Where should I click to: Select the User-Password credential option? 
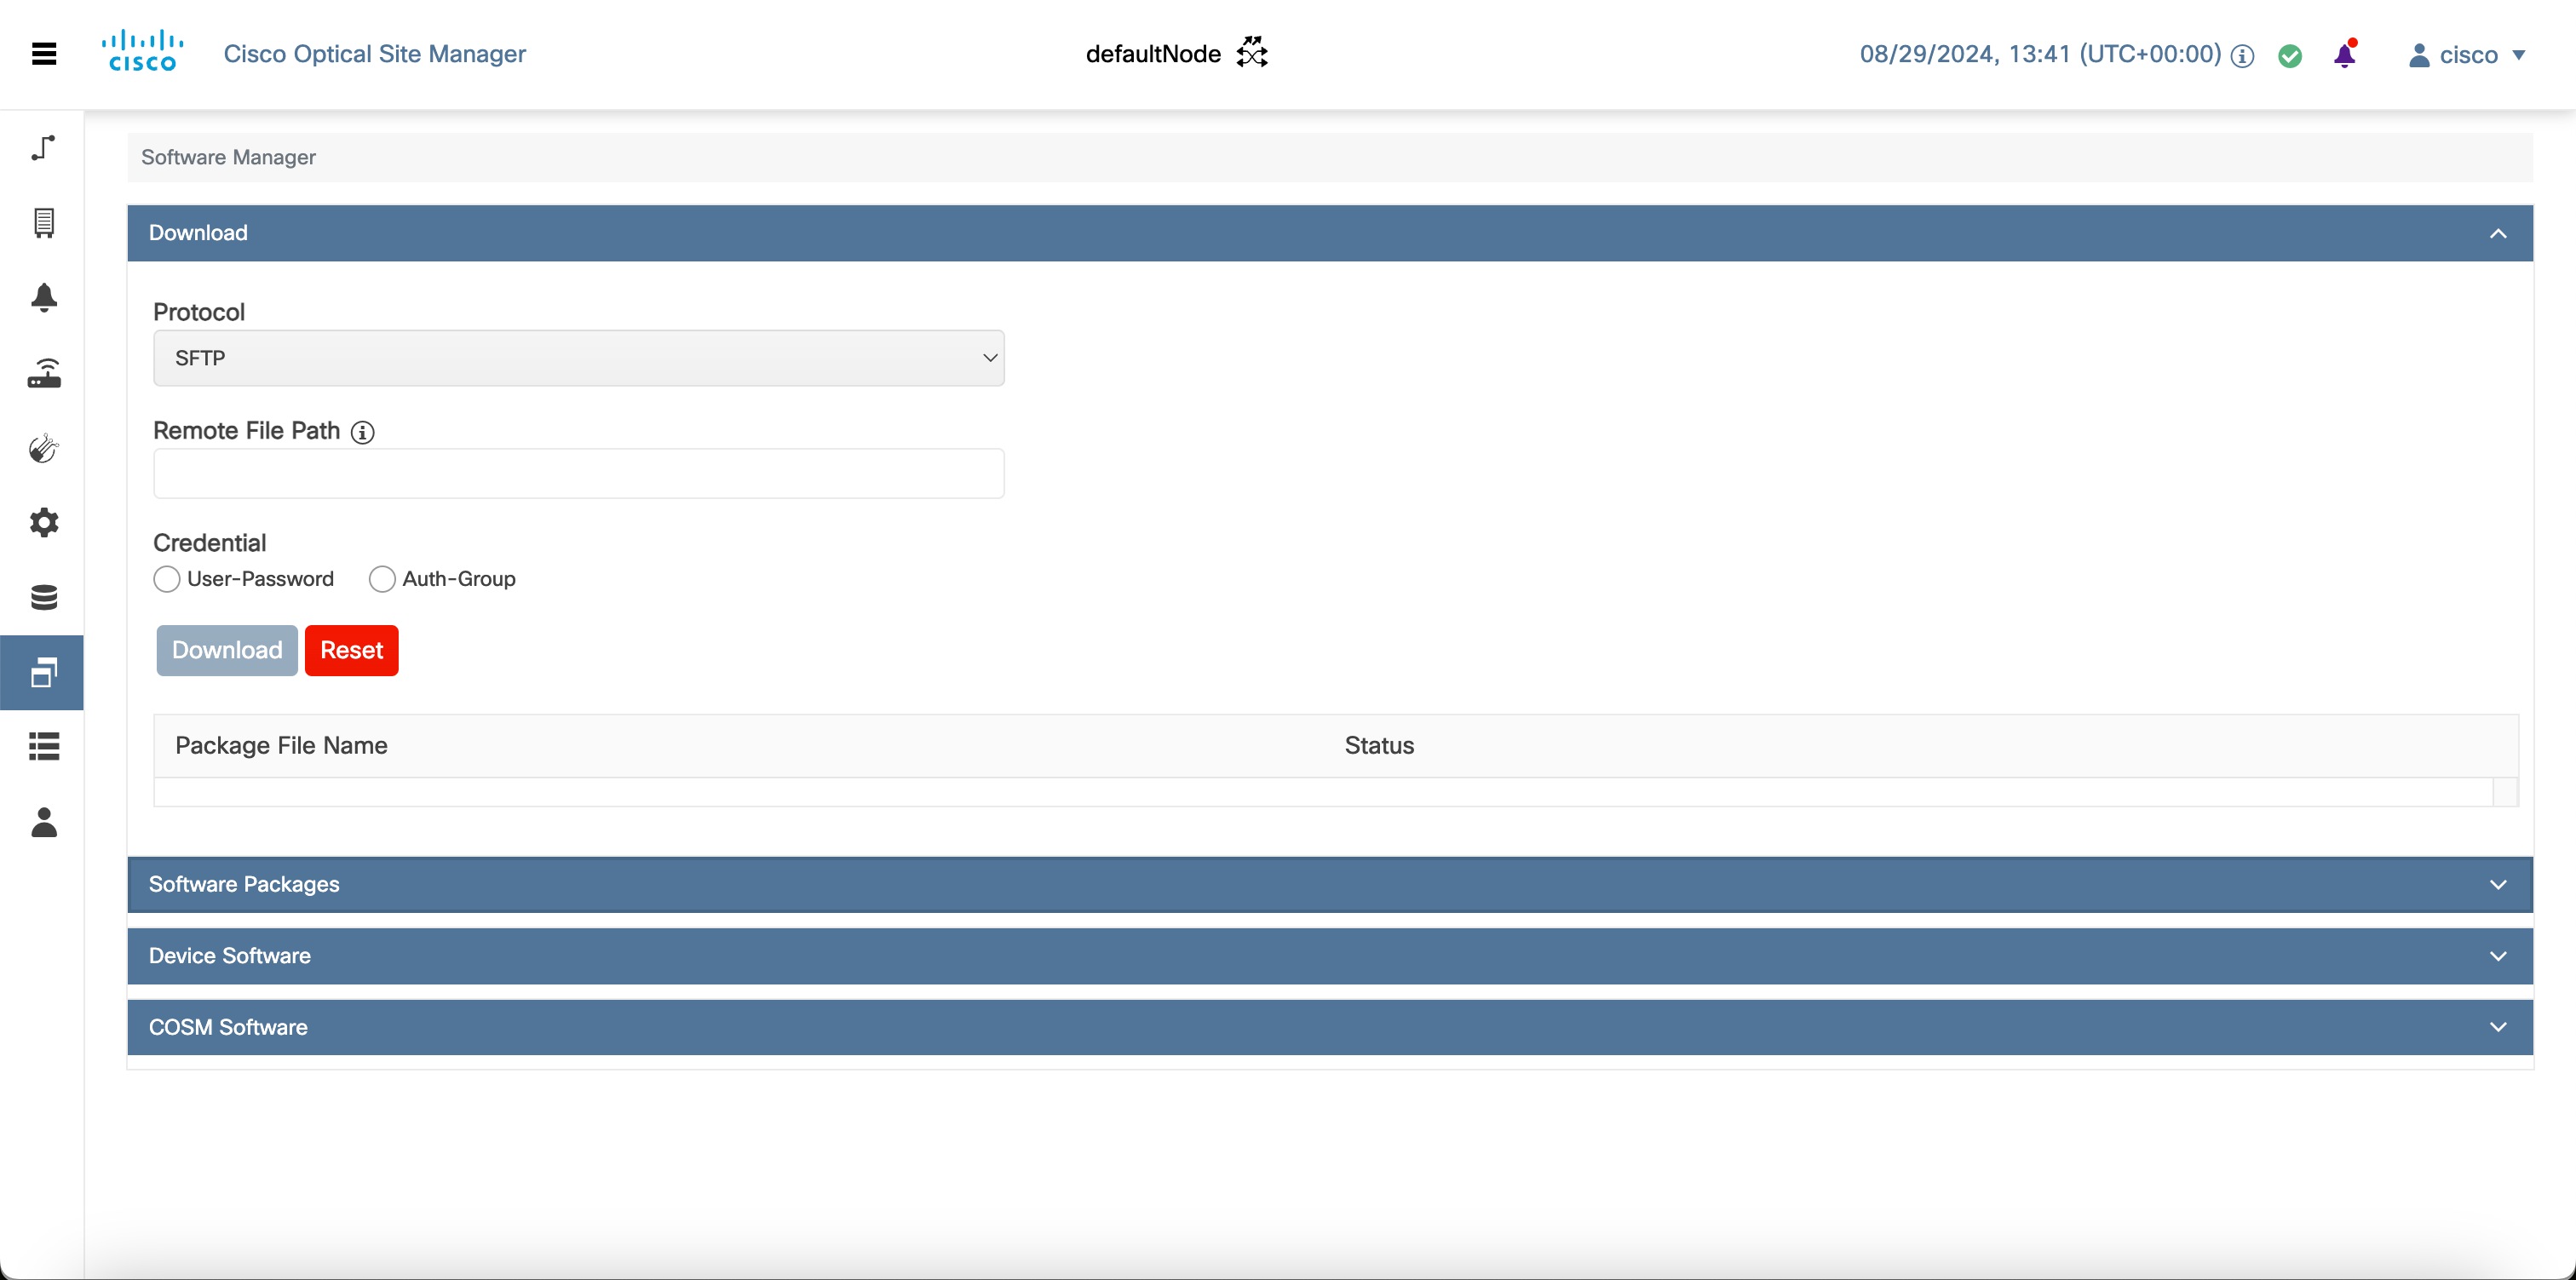(166, 579)
